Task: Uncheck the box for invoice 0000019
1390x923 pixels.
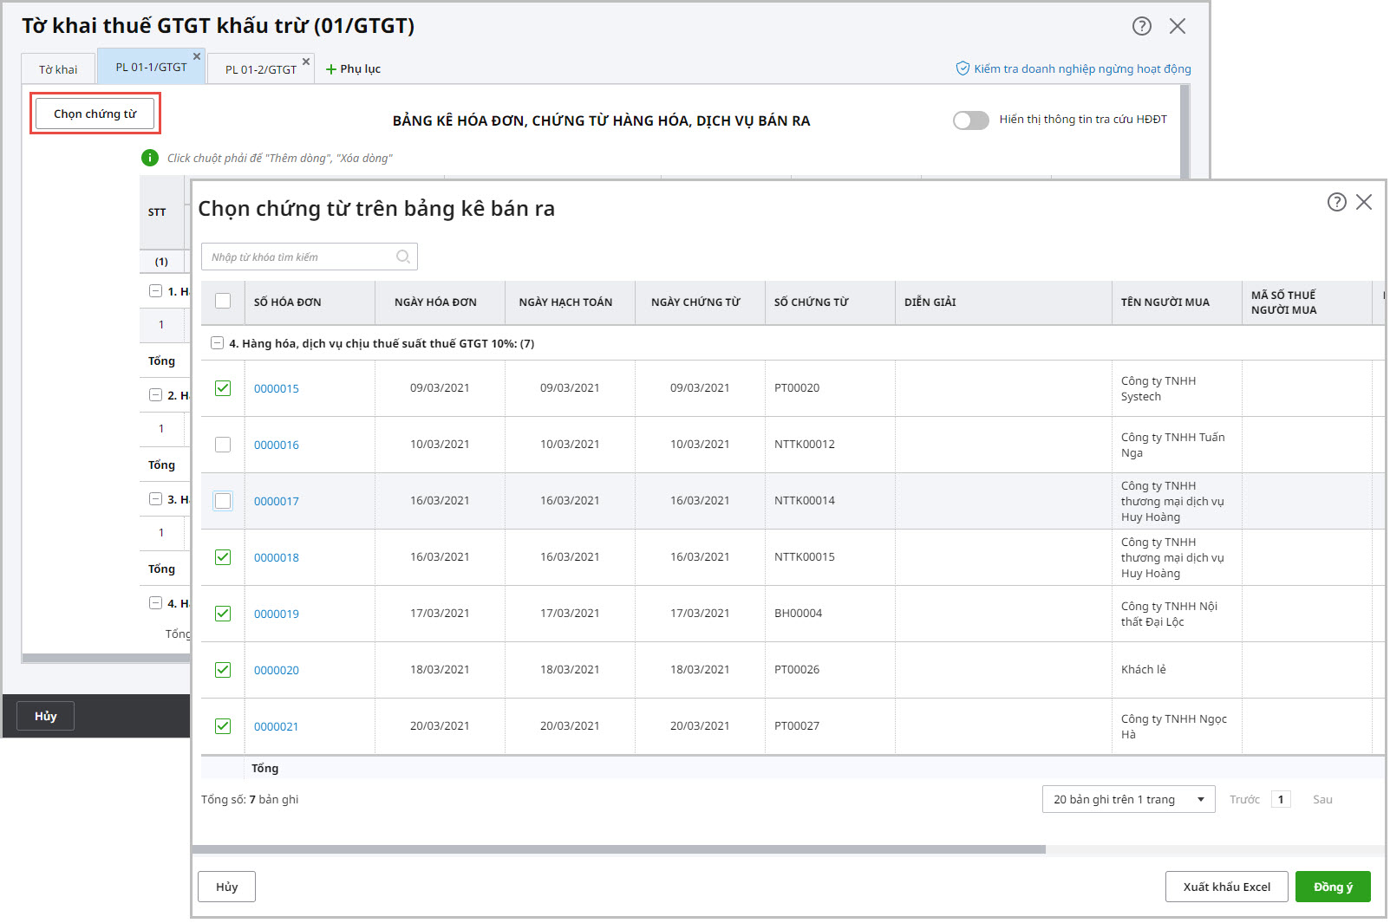Action: pos(223,614)
